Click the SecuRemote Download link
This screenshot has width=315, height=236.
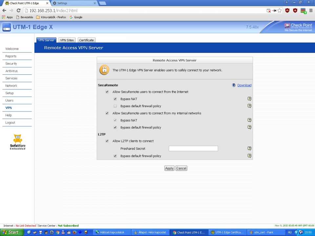coord(244,85)
